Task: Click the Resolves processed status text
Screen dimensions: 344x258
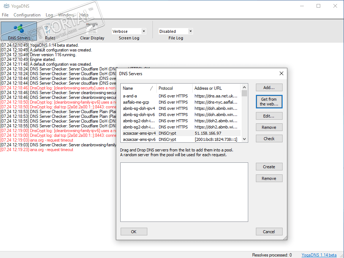Action: pos(272,255)
